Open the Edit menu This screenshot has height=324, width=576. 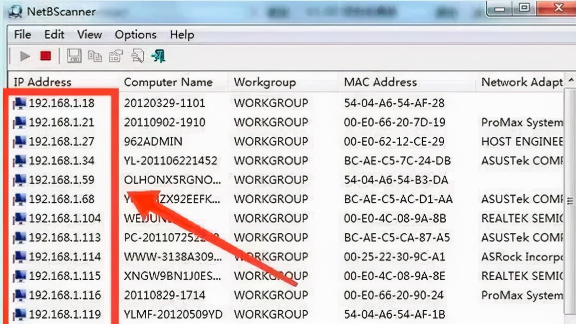55,34
